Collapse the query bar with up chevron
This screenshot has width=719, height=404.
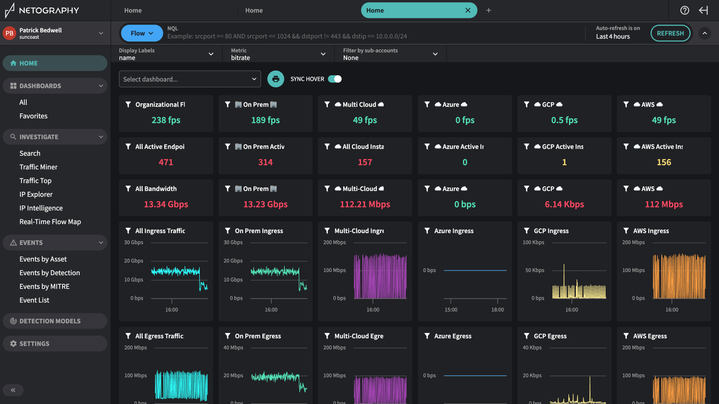(x=705, y=33)
